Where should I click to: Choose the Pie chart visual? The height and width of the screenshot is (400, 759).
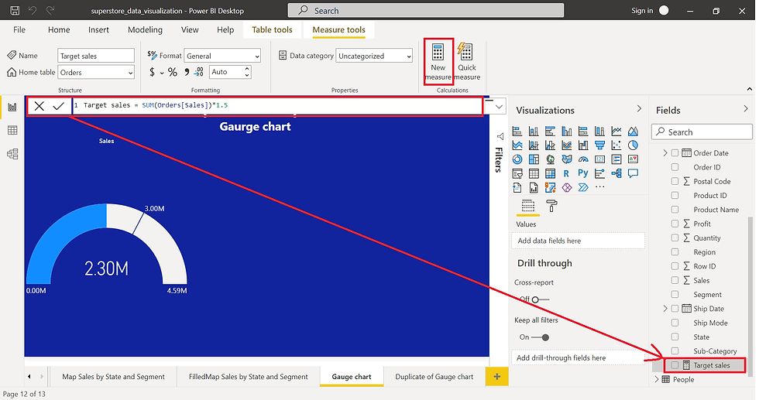coord(633,145)
